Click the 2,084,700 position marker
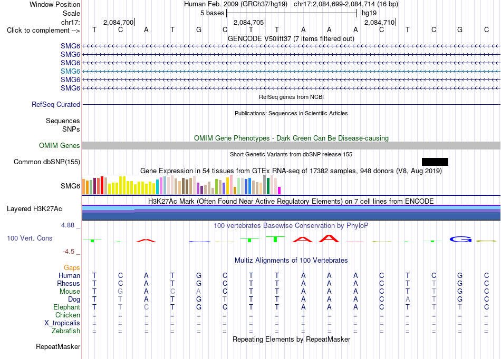The image size is (501, 359). [x=118, y=22]
